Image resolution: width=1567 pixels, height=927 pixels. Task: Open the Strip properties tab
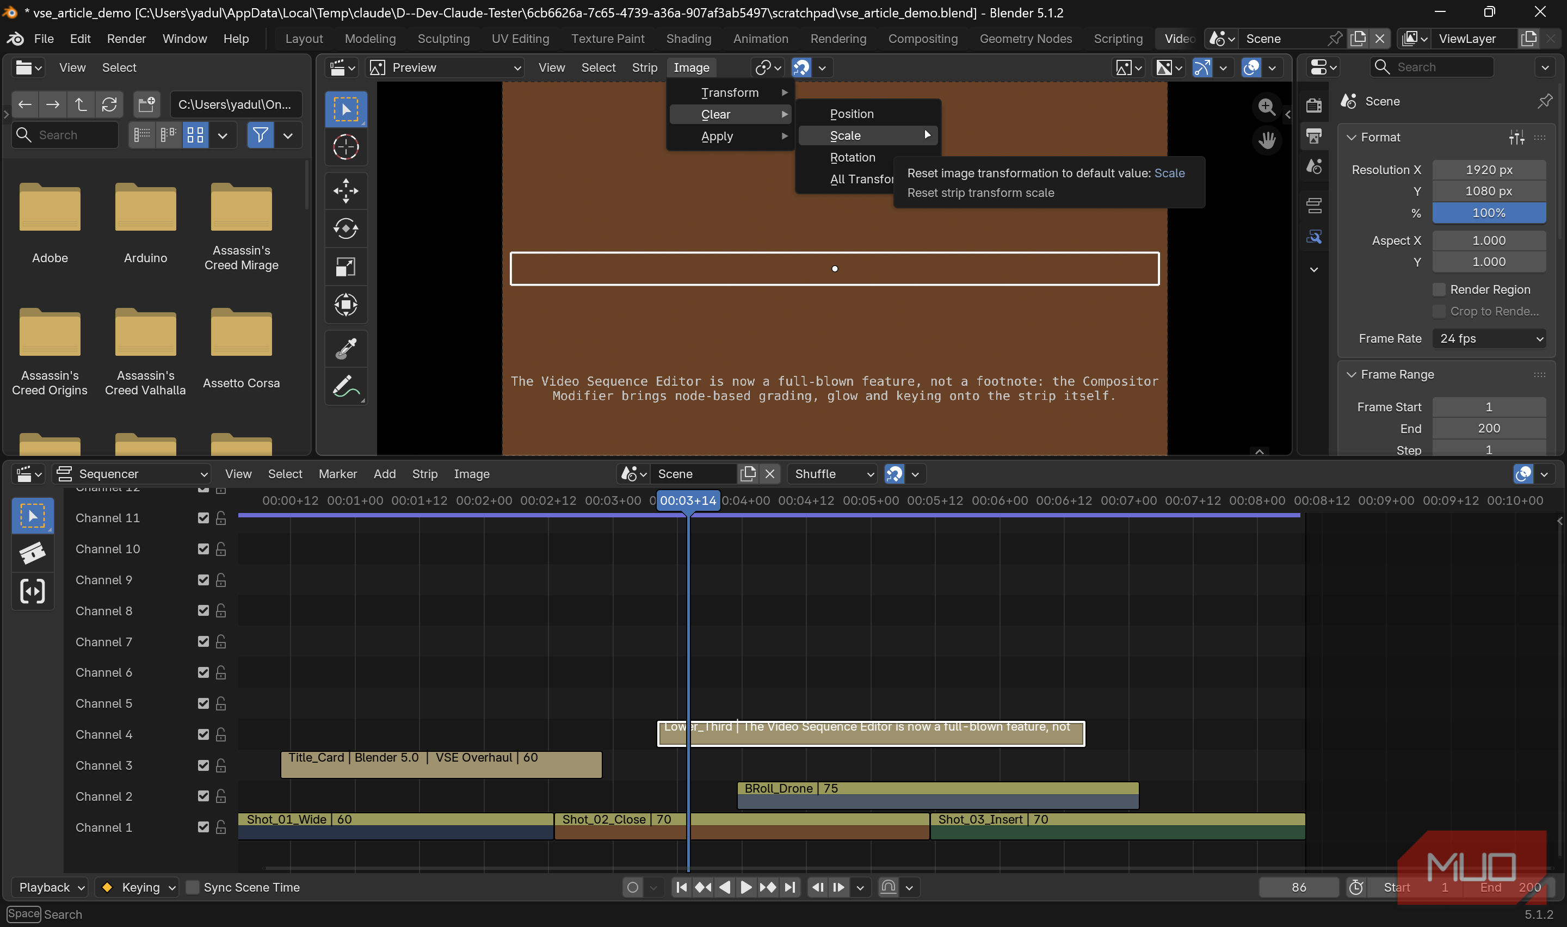click(x=1313, y=205)
